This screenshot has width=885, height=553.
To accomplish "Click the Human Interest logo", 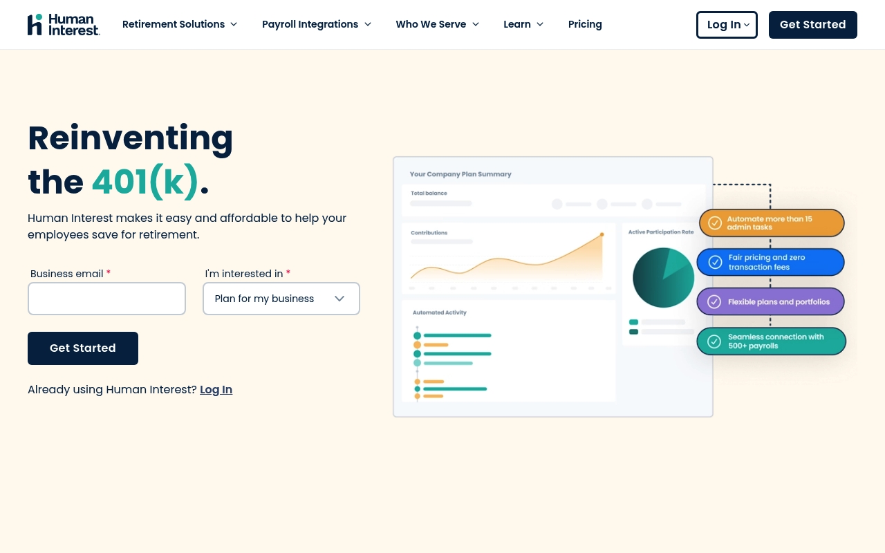I will tap(64, 24).
